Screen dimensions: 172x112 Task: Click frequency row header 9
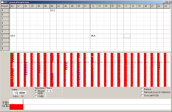[x=5, y=11]
